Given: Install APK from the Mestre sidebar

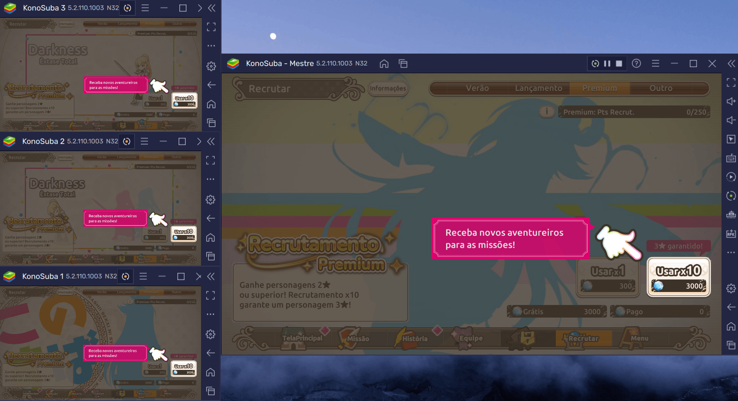Looking at the screenshot, I should (731, 234).
